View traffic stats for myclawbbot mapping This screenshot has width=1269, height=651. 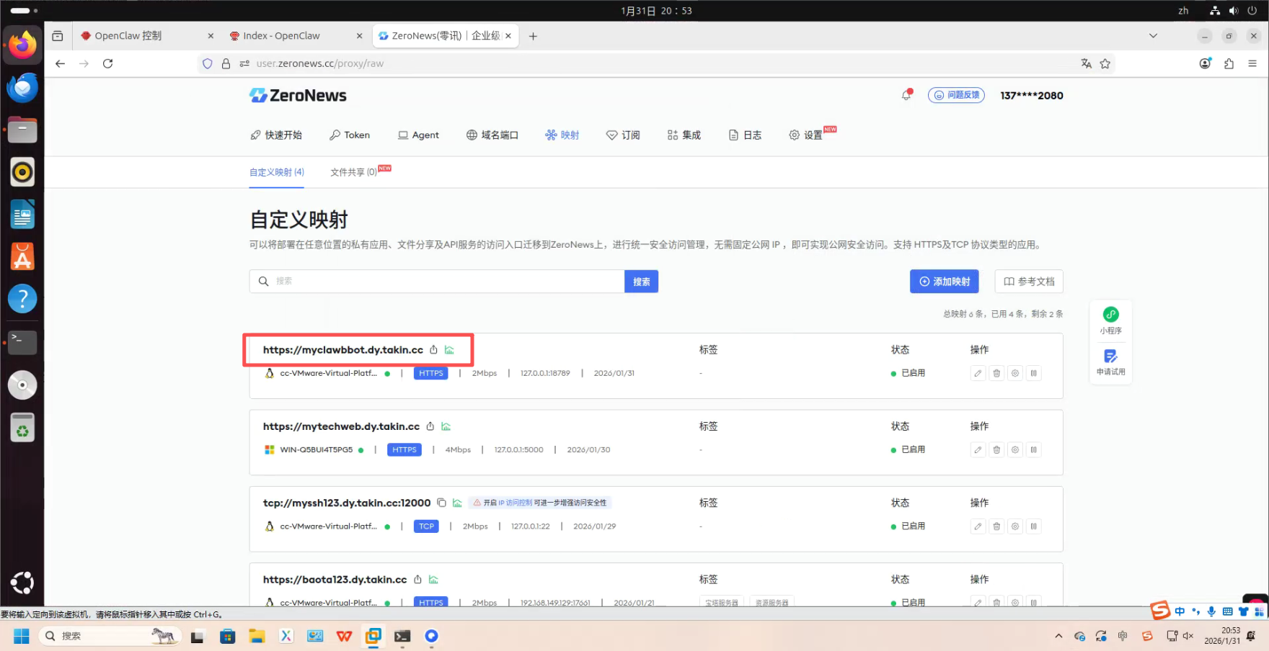(450, 349)
